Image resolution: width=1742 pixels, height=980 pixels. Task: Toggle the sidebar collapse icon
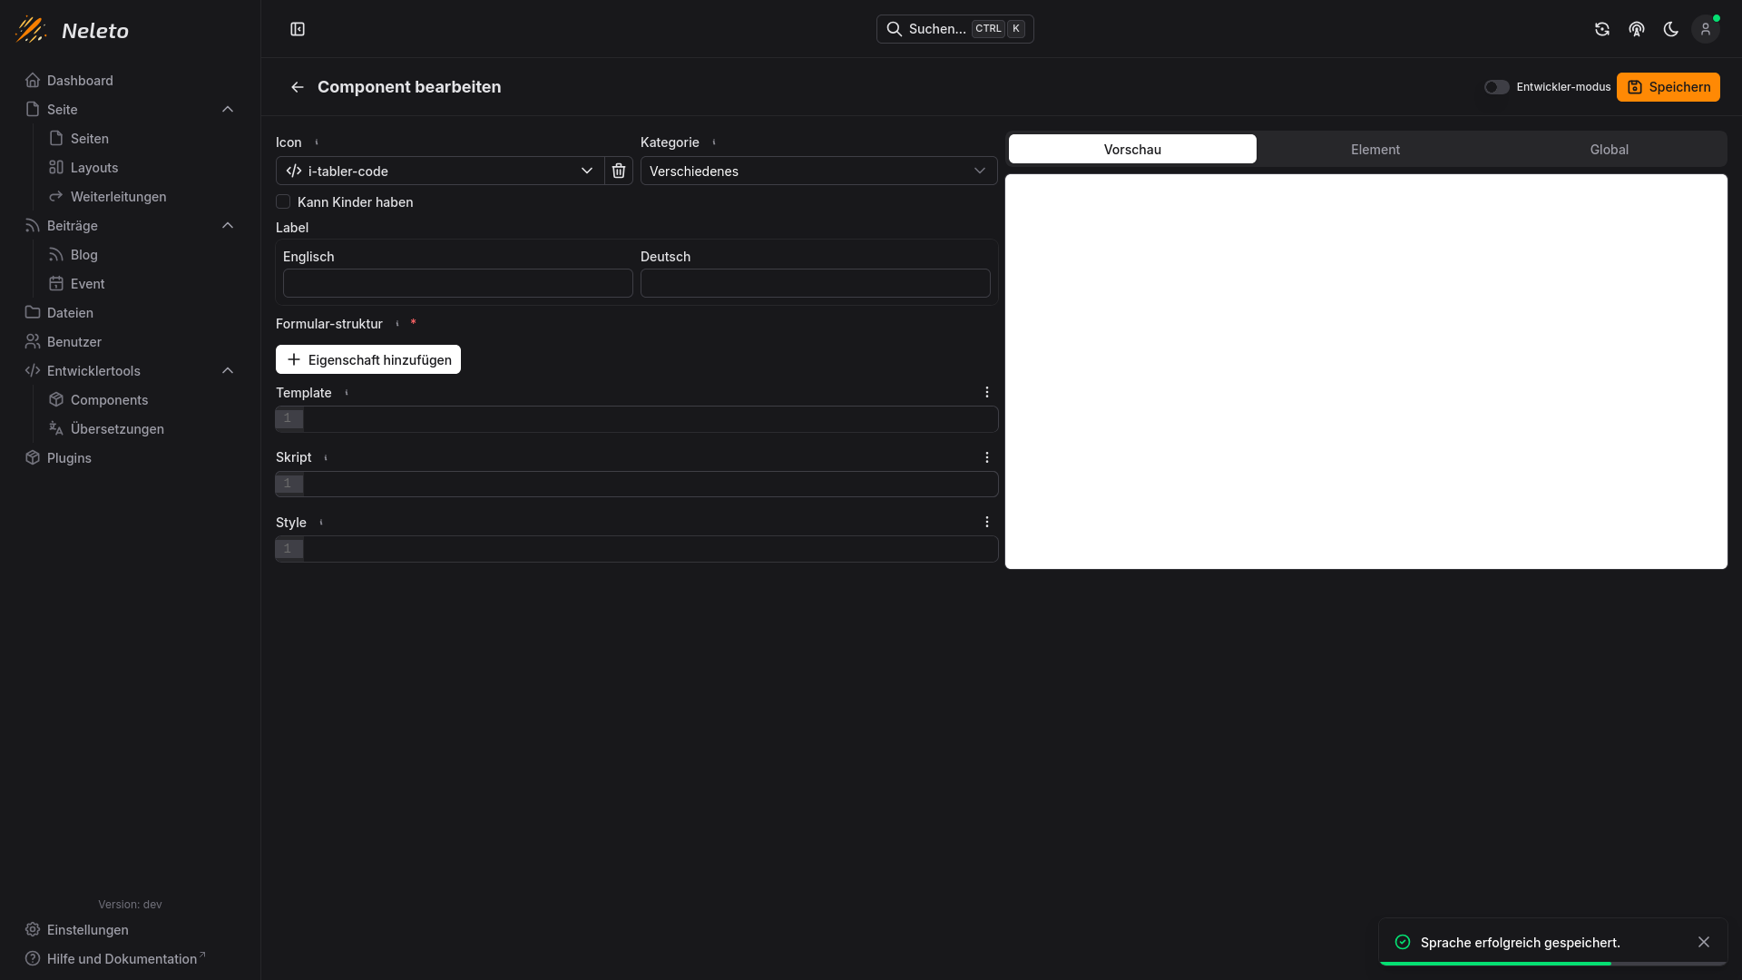tap(298, 29)
